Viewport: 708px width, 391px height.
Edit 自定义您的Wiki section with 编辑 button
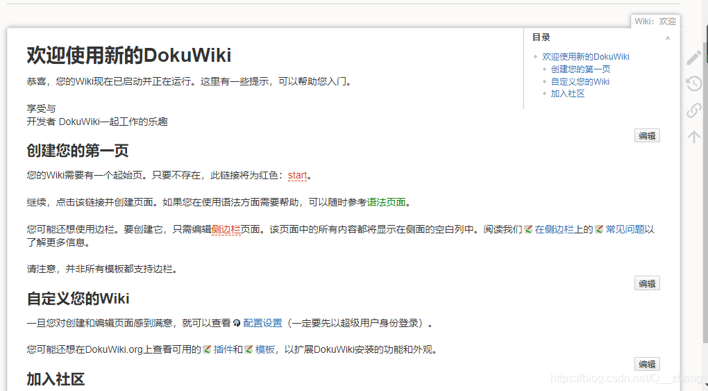[x=647, y=365]
